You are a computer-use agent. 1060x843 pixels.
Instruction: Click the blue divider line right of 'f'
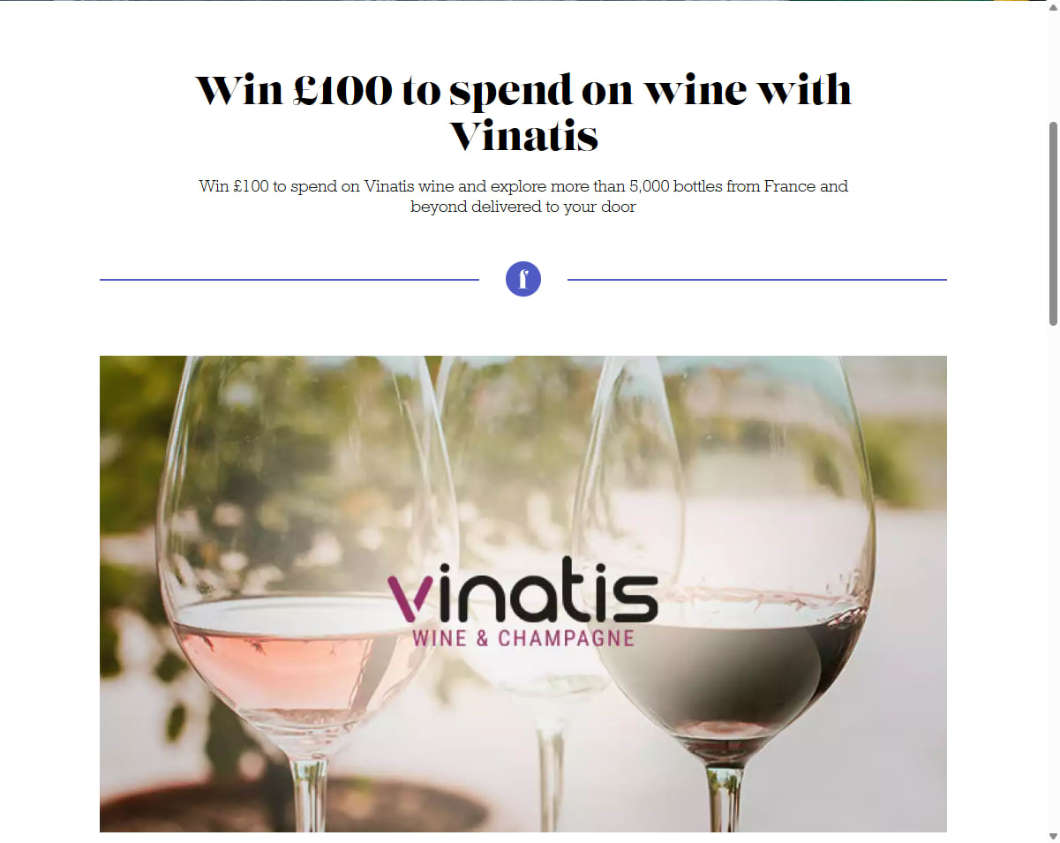(x=757, y=280)
